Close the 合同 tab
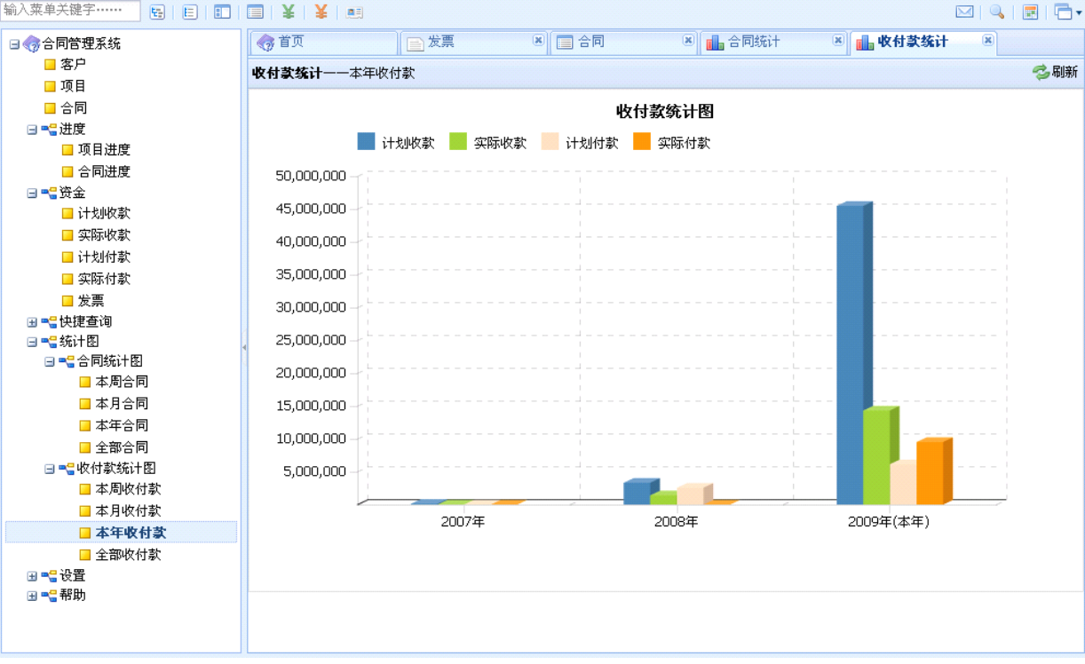The width and height of the screenshot is (1085, 664). tap(688, 40)
